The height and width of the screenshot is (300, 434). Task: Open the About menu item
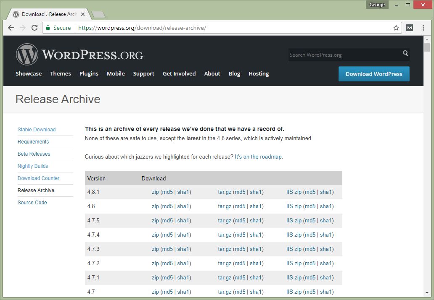click(x=212, y=73)
